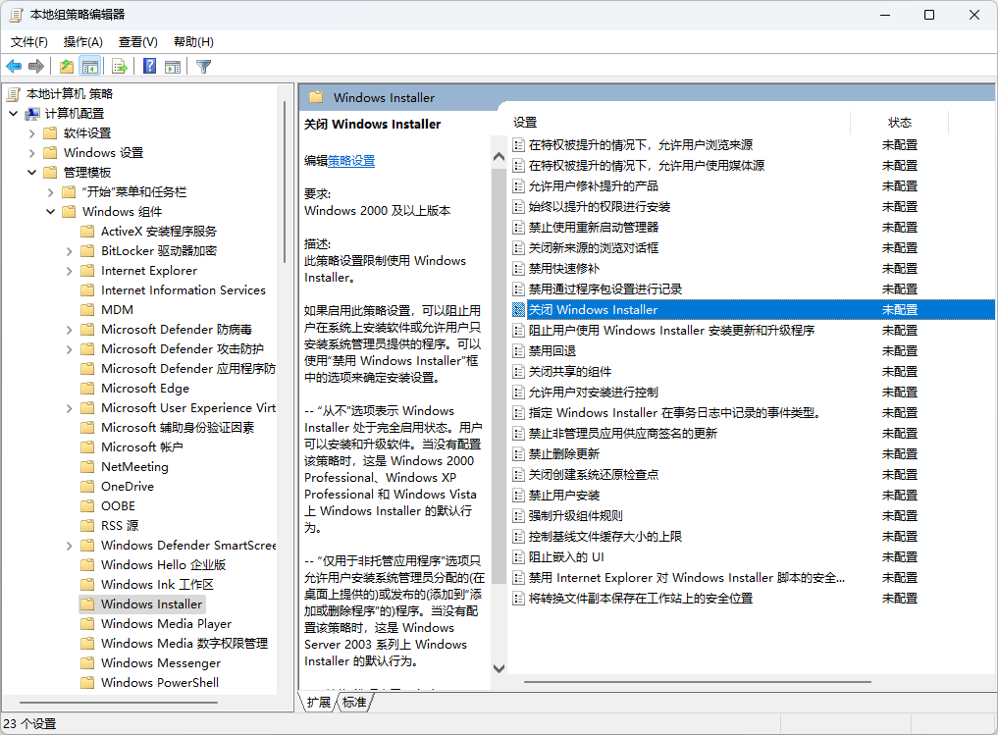Collapse the Windows 组件 tree node

pos(51,212)
